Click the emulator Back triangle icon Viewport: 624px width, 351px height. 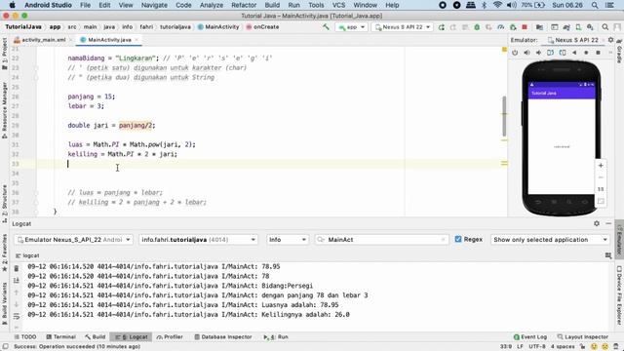coord(574,53)
